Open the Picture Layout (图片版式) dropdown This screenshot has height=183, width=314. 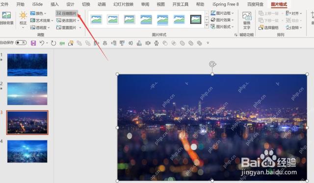(x=222, y=27)
